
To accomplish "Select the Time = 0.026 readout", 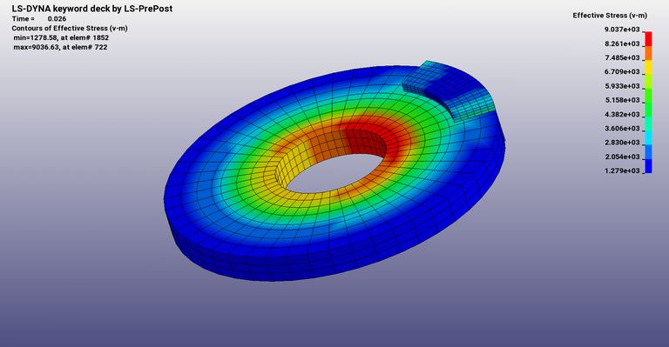I will [x=39, y=19].
